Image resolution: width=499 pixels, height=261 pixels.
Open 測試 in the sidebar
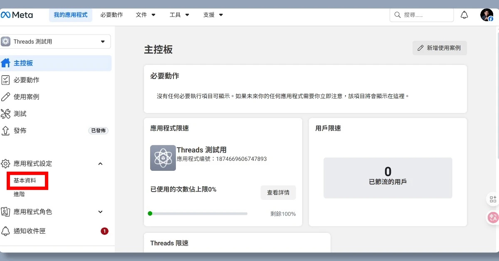(x=56, y=113)
